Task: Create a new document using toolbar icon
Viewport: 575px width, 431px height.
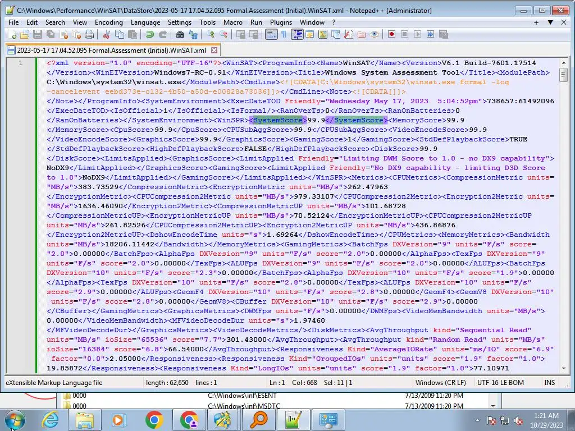Action: tap(12, 34)
